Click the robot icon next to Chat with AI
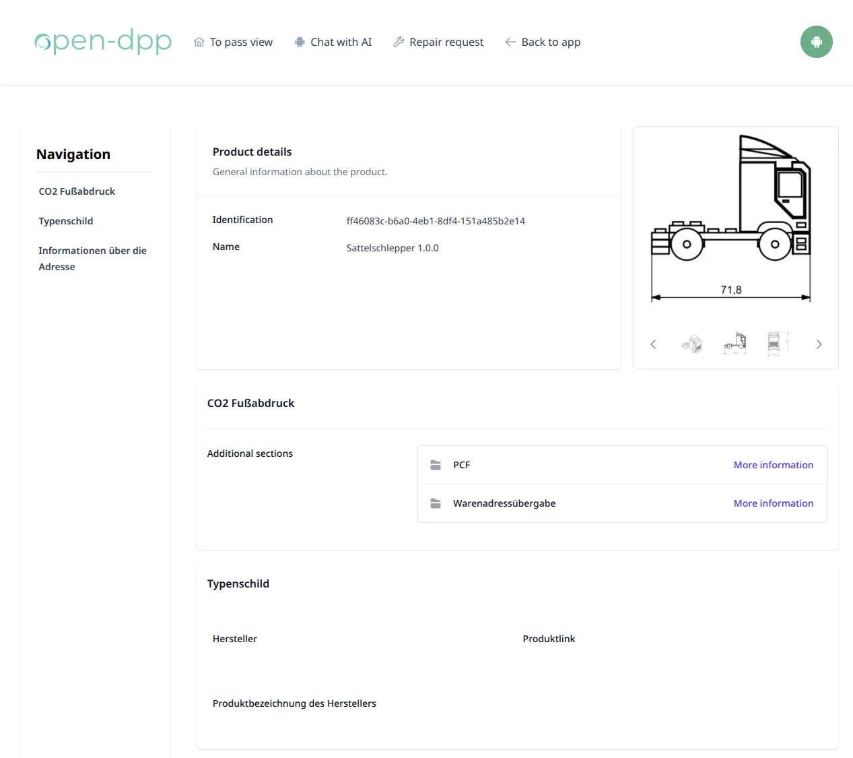Image resolution: width=853 pixels, height=758 pixels. (x=300, y=42)
